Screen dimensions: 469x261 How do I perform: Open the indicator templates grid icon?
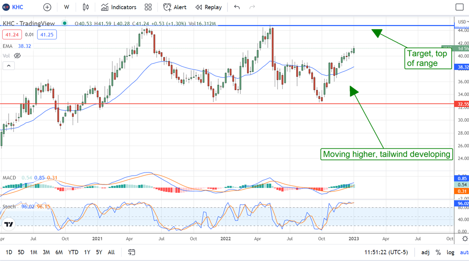point(148,7)
